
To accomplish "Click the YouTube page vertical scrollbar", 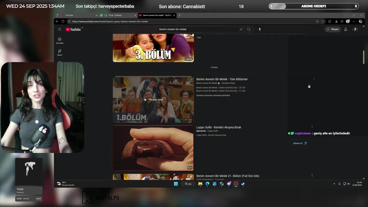I will [x=364, y=57].
